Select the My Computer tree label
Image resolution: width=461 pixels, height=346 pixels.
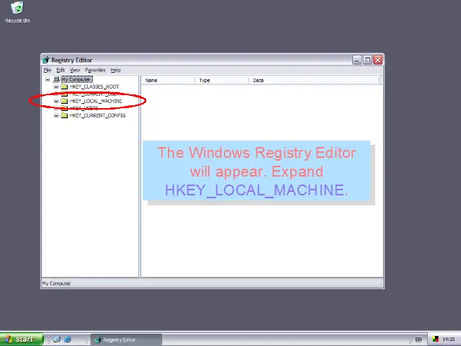click(76, 79)
